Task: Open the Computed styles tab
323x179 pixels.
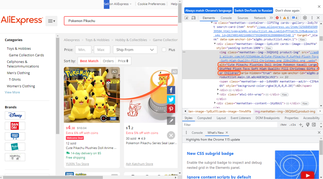Action: click(x=204, y=118)
